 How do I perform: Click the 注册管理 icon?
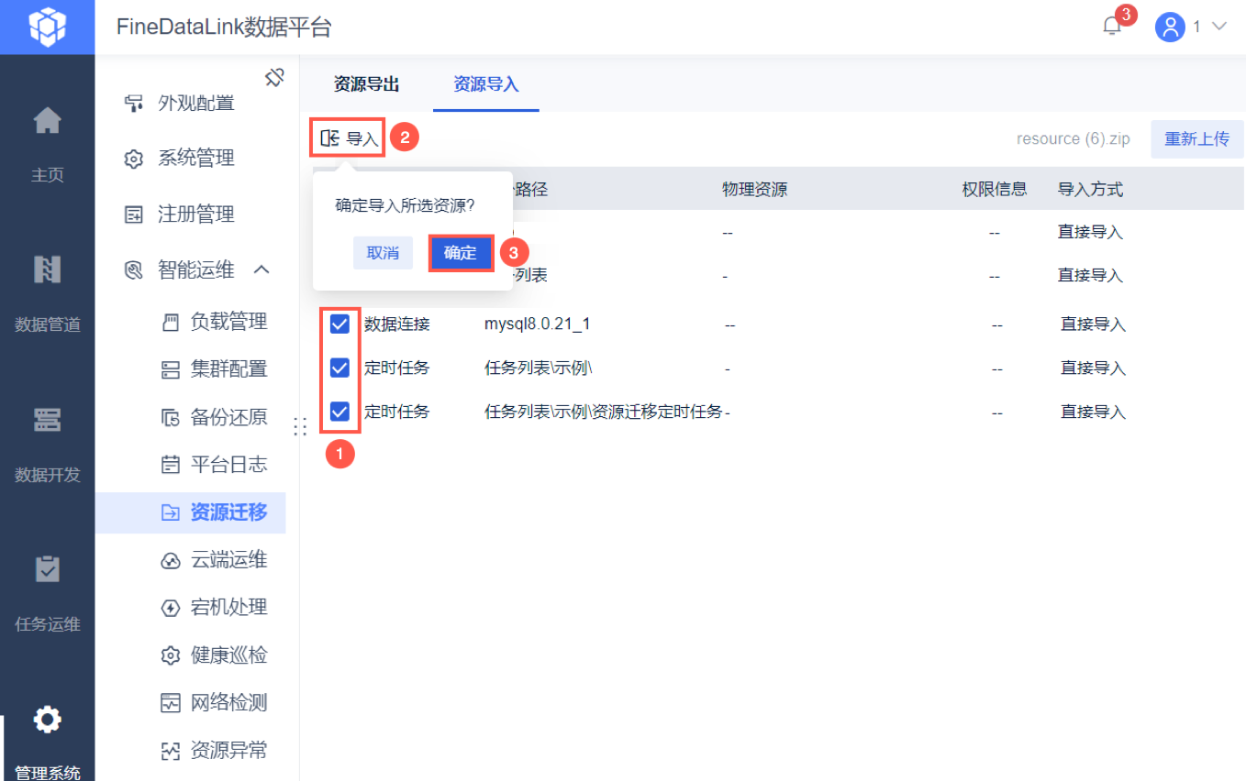tap(134, 214)
